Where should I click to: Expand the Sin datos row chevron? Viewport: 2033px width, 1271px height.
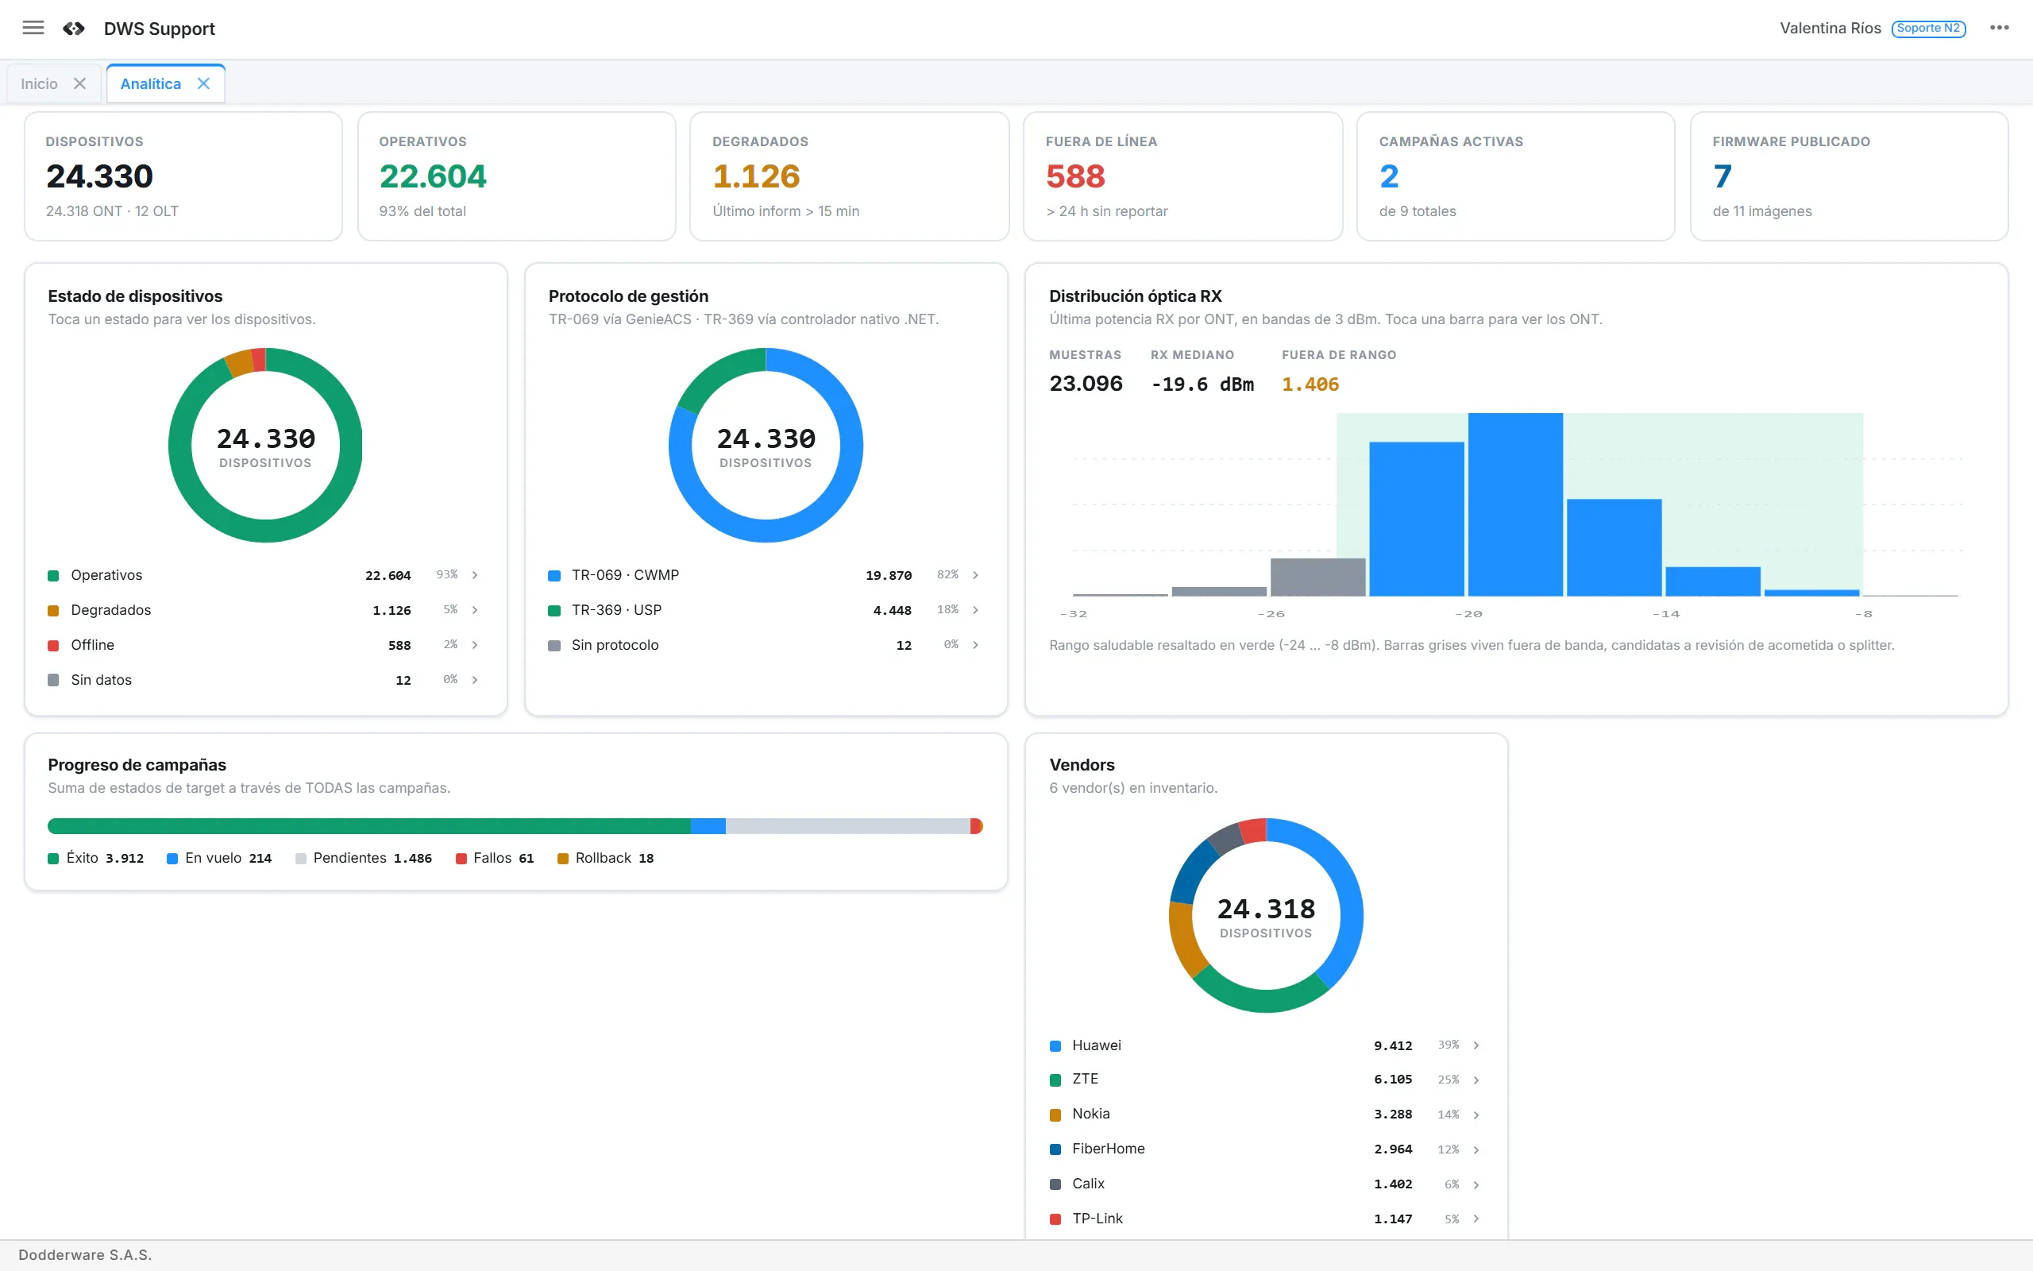(475, 679)
